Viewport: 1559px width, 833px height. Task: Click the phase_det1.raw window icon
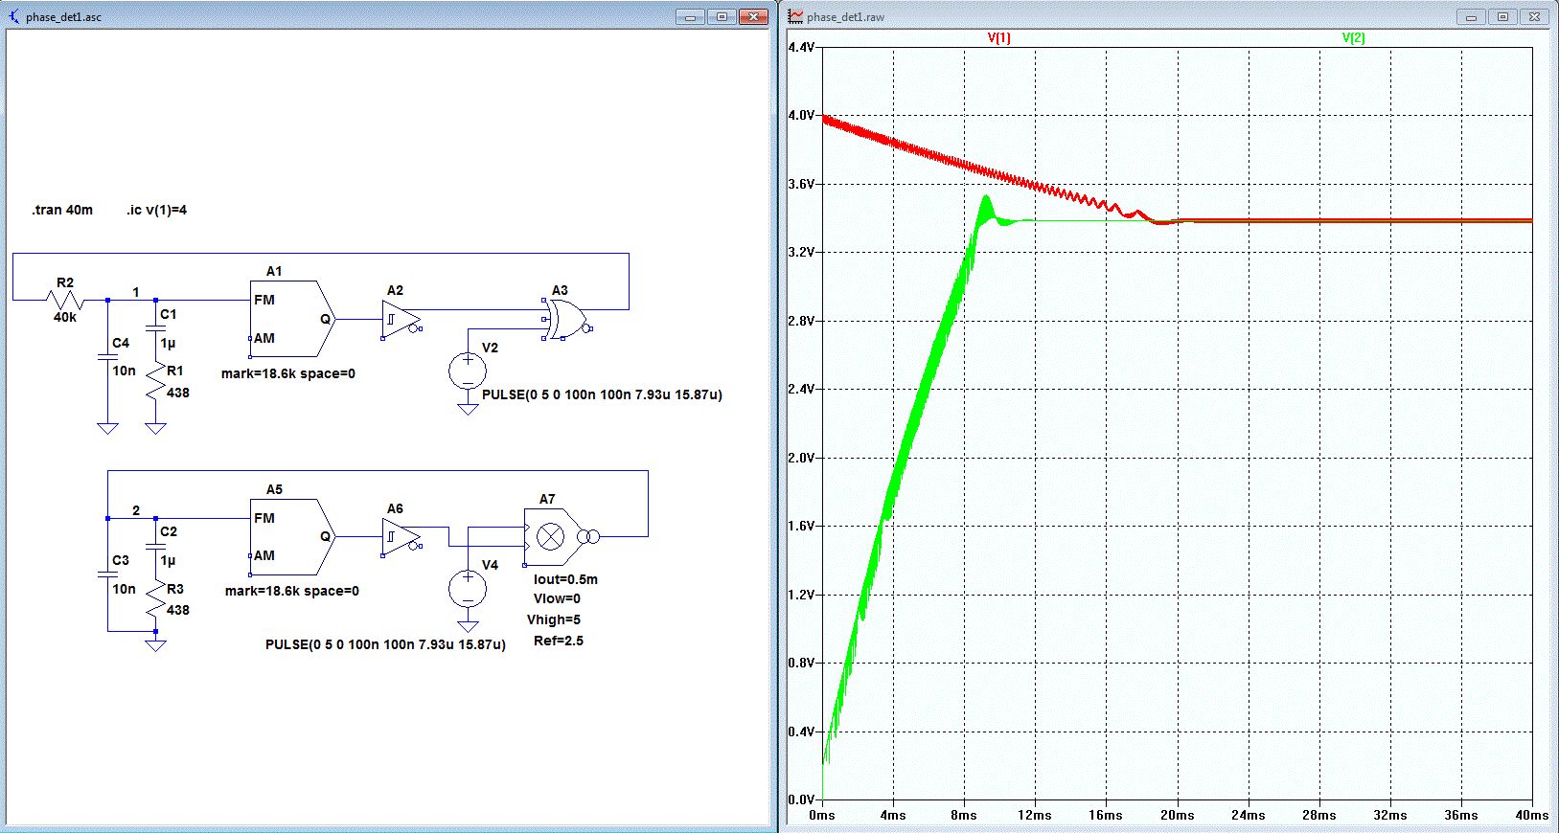click(795, 16)
